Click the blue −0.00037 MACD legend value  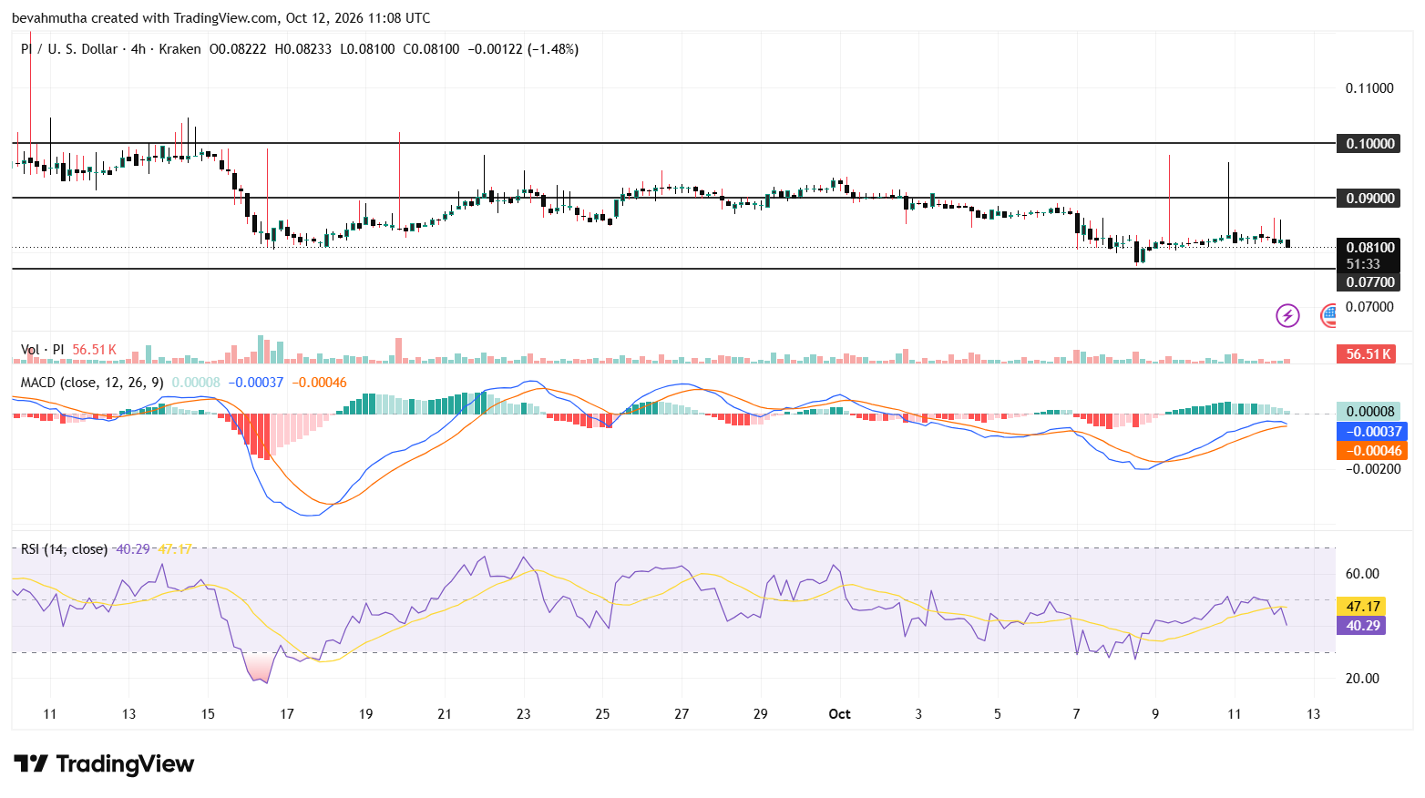point(255,383)
